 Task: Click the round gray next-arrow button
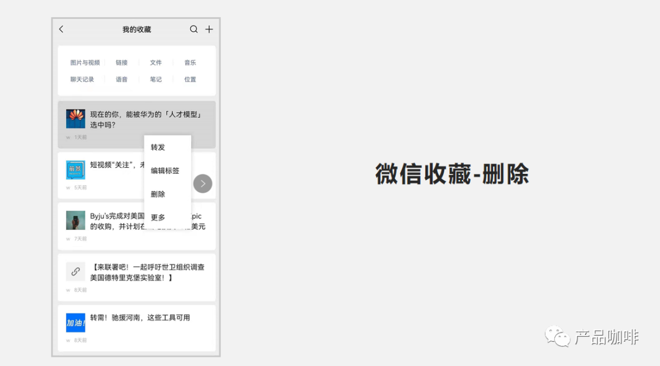point(203,184)
